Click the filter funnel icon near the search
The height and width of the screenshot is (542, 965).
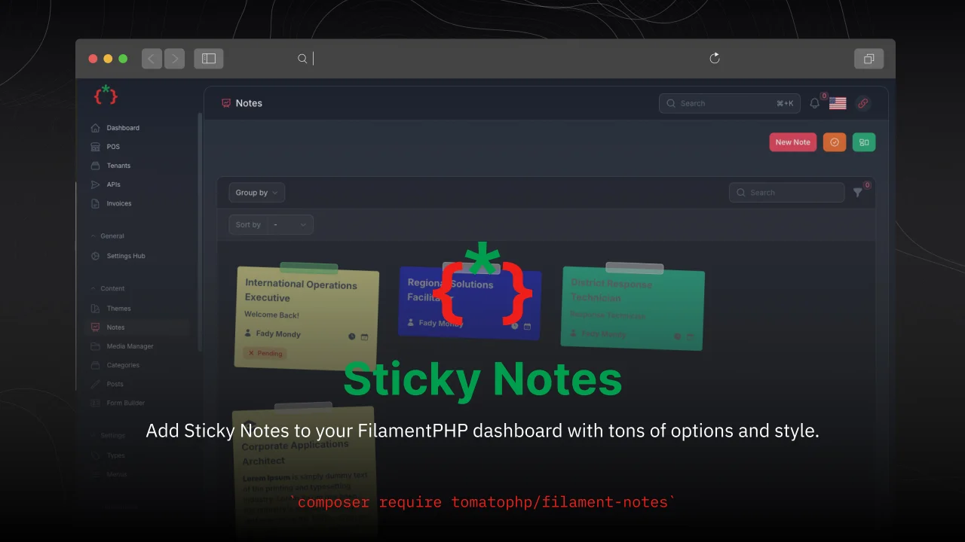[x=857, y=192]
